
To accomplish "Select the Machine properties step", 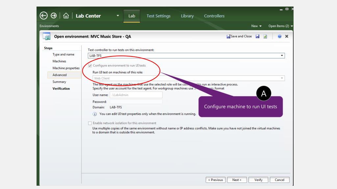I will 66,68.
